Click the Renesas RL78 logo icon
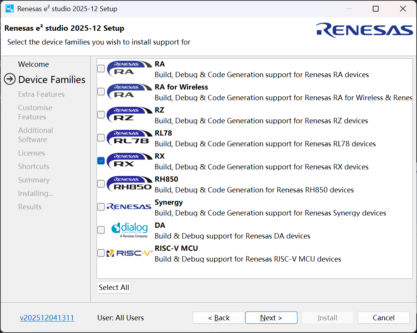The image size is (417, 333). (130, 138)
